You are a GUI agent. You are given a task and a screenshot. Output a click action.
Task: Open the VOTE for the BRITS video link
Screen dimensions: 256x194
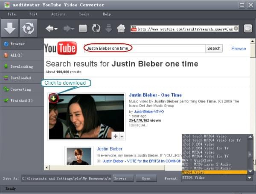[142, 161]
